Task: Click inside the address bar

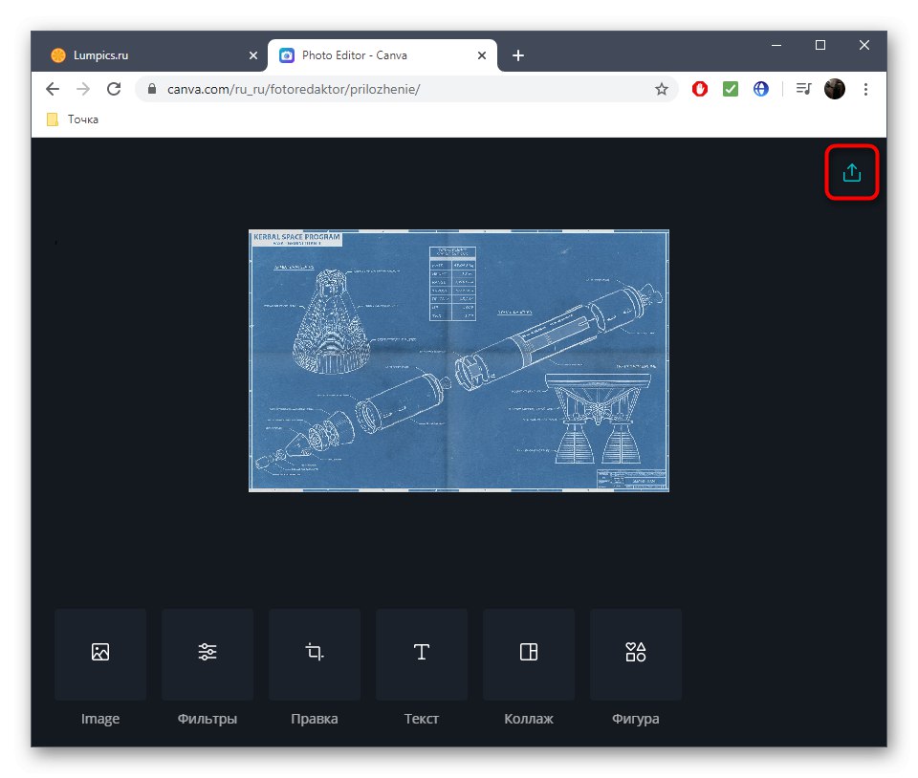Action: coord(382,89)
